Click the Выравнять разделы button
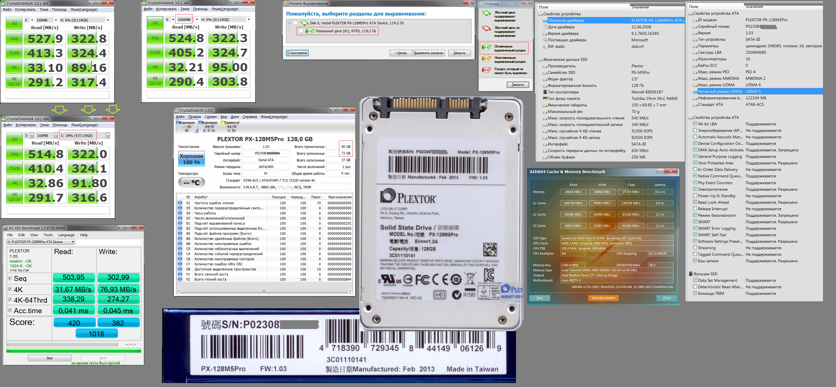This screenshot has height=387, width=836. (428, 53)
